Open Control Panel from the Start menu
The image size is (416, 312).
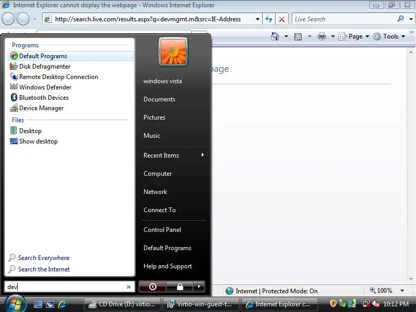(x=162, y=230)
